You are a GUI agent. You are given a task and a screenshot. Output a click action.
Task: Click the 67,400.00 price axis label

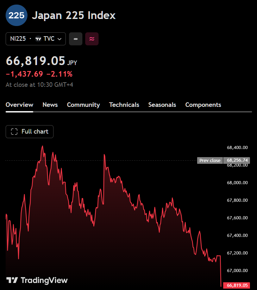237,236
